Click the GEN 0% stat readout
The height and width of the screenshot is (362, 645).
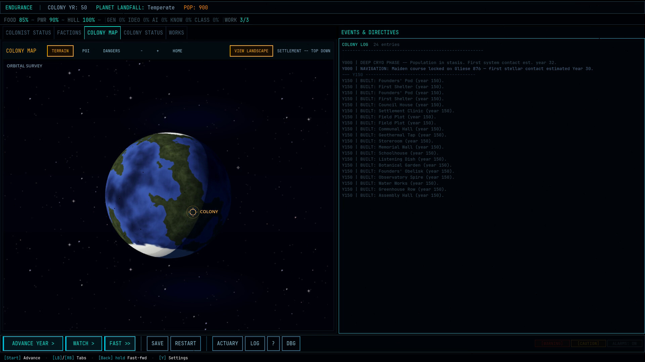pos(116,20)
